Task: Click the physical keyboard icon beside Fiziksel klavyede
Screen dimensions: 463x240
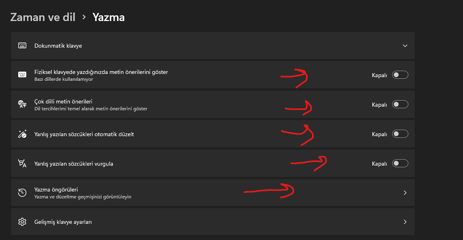Action: (x=22, y=75)
